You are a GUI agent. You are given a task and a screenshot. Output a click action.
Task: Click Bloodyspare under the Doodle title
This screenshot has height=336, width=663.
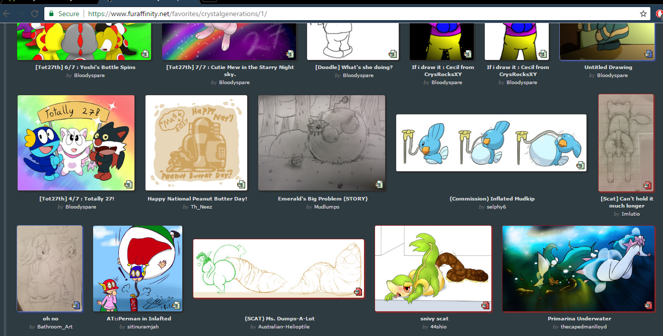[x=358, y=75]
